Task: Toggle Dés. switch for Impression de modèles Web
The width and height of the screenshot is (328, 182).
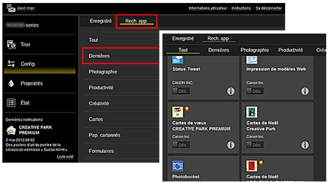Action: 255,91
